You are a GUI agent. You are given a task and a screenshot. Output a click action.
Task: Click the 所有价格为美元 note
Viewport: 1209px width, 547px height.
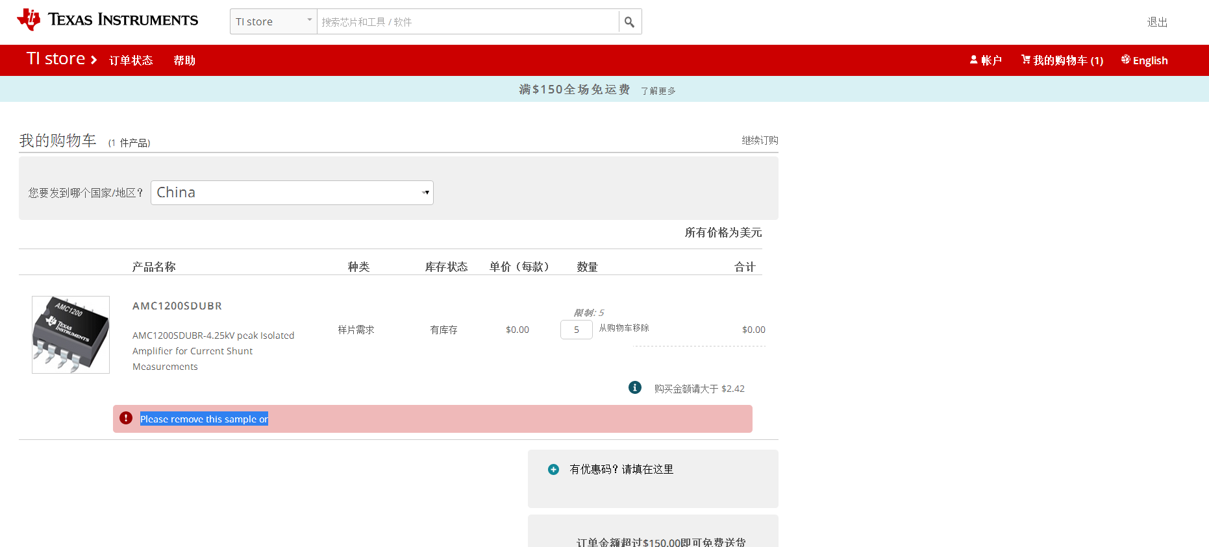pyautogui.click(x=723, y=232)
